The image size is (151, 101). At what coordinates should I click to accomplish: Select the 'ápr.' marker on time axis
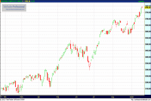39,97
